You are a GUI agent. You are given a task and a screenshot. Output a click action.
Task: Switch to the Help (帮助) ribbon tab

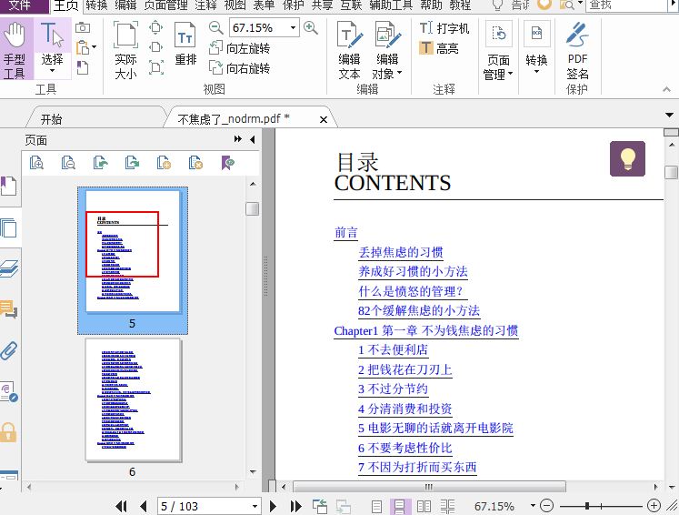click(x=431, y=5)
